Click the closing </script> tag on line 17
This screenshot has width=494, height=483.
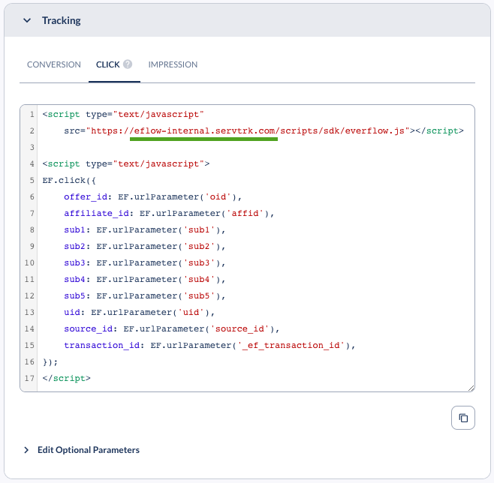(x=67, y=378)
